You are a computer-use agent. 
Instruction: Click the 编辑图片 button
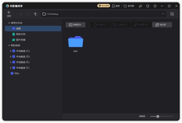tap(75, 25)
